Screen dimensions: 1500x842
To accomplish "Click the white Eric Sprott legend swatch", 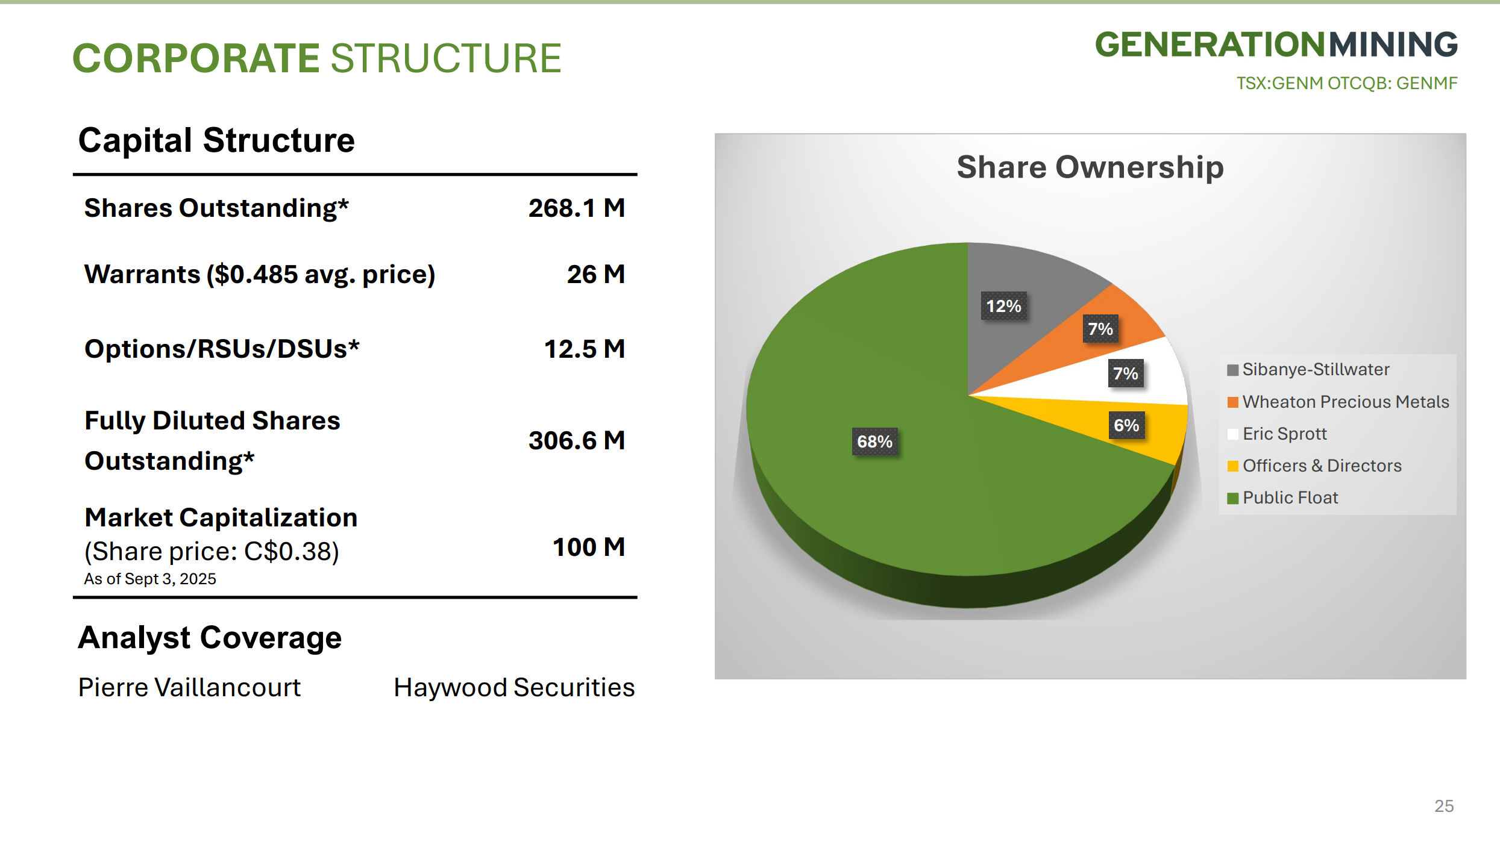I will tap(1232, 434).
